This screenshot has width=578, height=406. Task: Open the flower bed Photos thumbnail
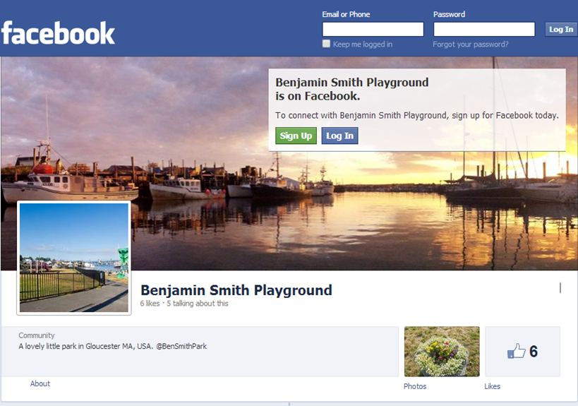pyautogui.click(x=441, y=351)
